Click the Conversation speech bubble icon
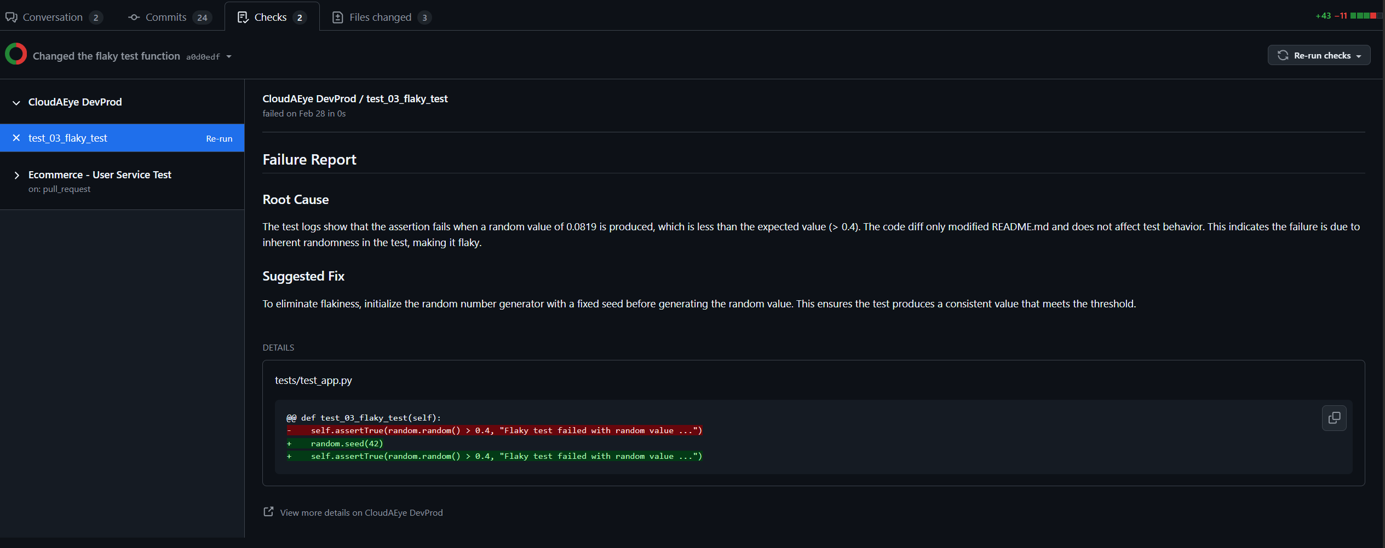This screenshot has height=548, width=1385. (x=12, y=18)
